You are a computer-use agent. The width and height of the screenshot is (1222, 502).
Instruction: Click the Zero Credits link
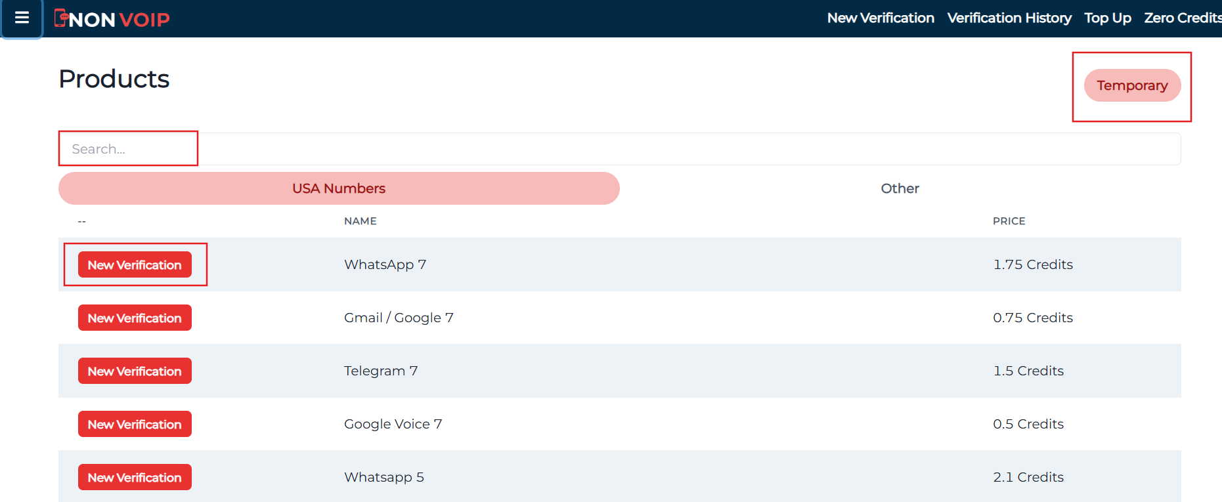[x=1182, y=18]
